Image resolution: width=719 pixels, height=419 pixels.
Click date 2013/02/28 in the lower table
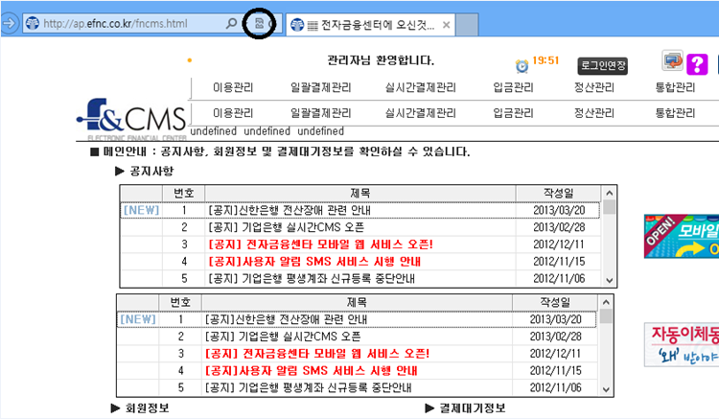pyautogui.click(x=556, y=337)
